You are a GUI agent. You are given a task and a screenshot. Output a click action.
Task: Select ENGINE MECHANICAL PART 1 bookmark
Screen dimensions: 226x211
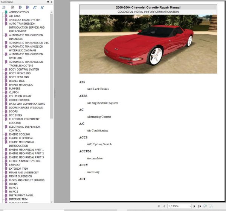click(x=26, y=149)
